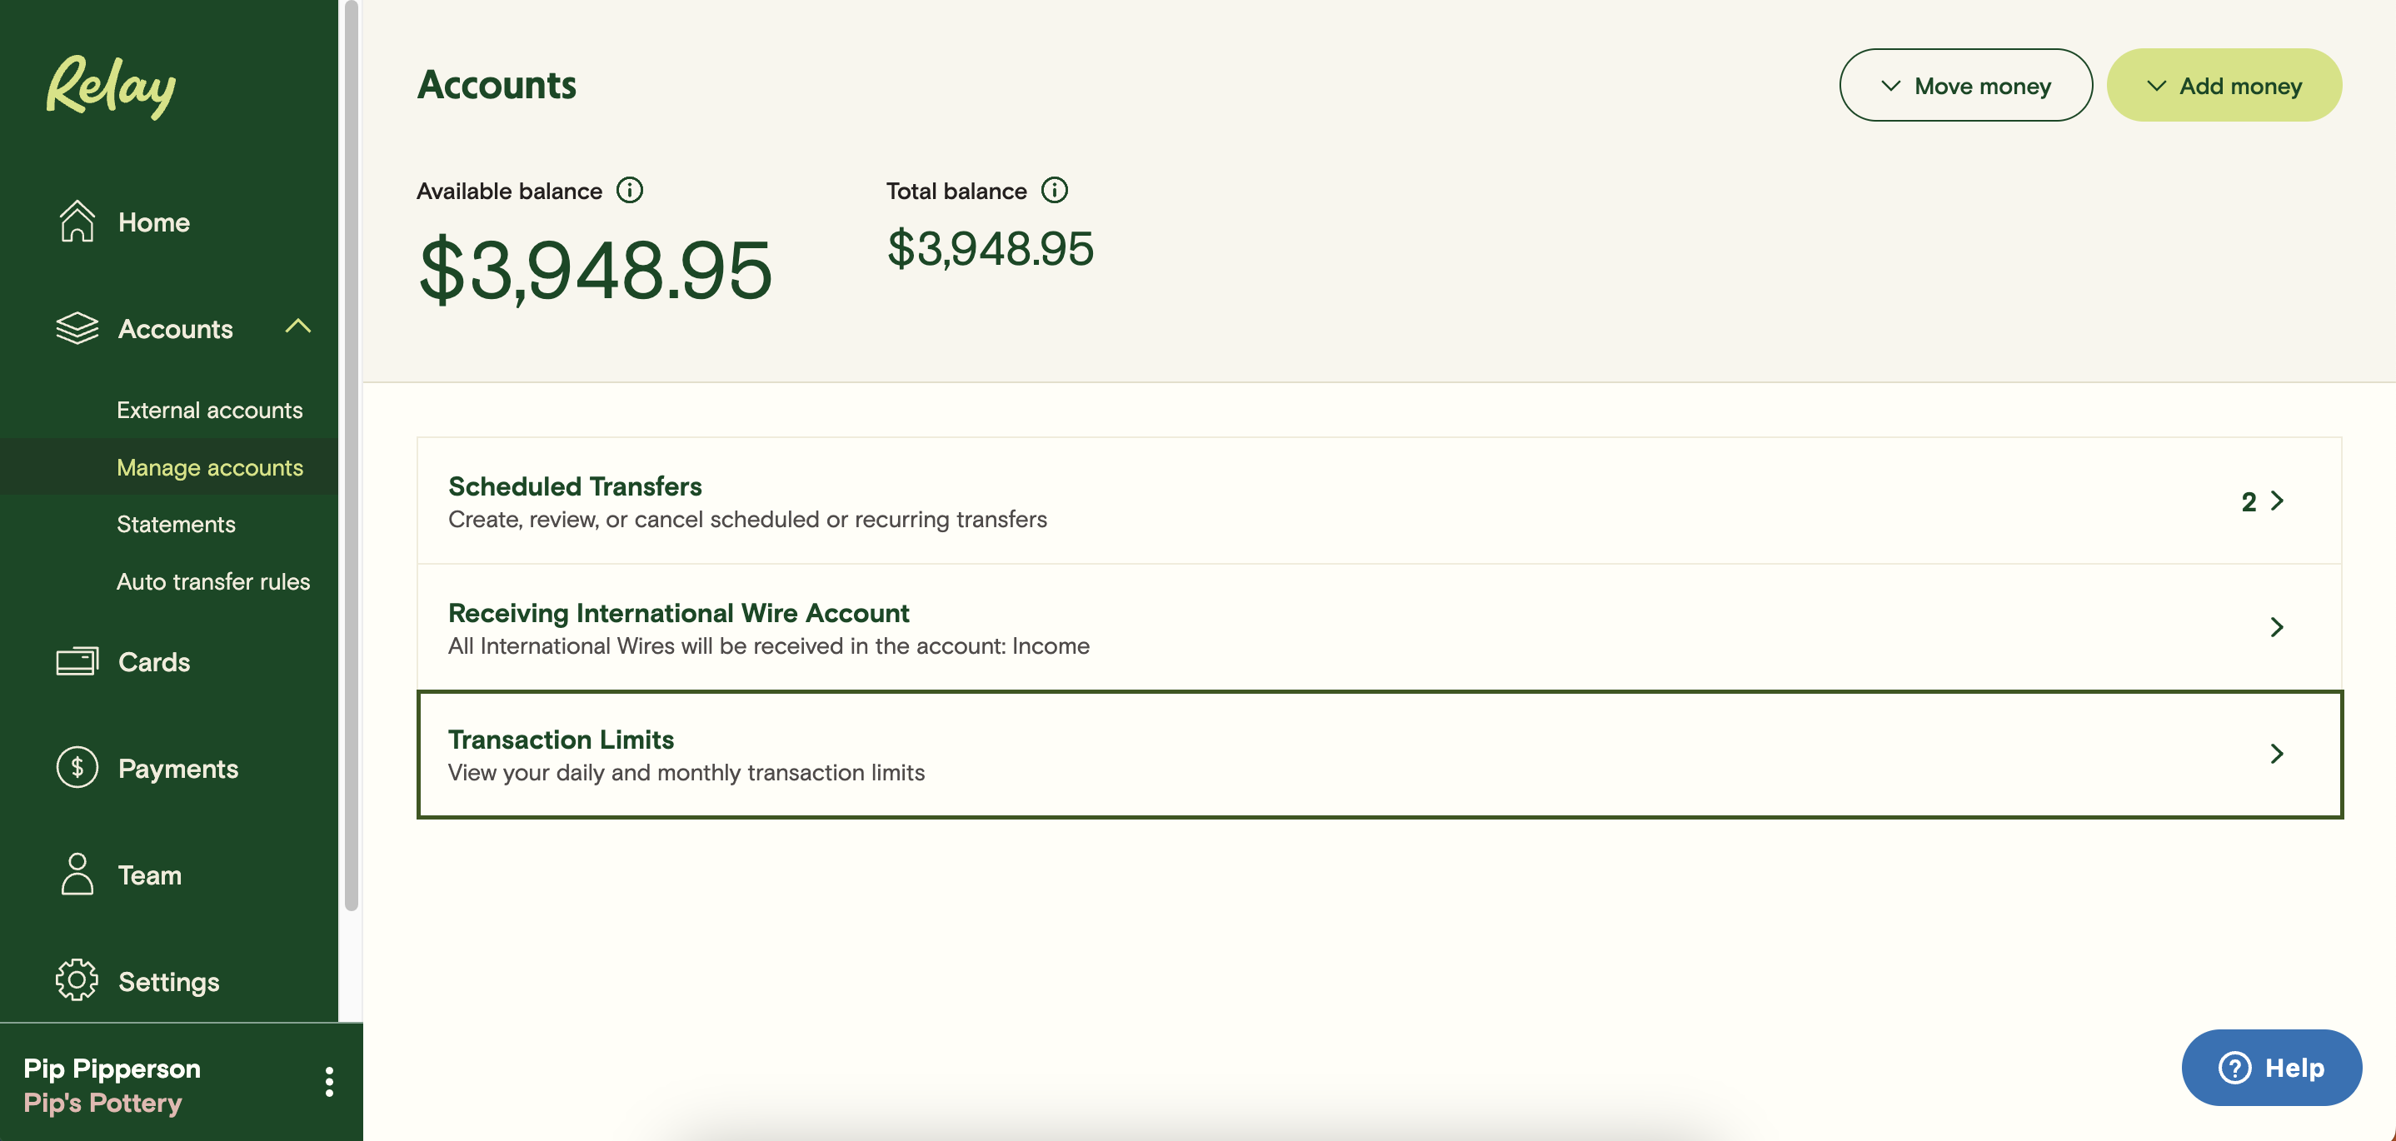
Task: Open Settings via the gear icon
Action: pos(77,980)
